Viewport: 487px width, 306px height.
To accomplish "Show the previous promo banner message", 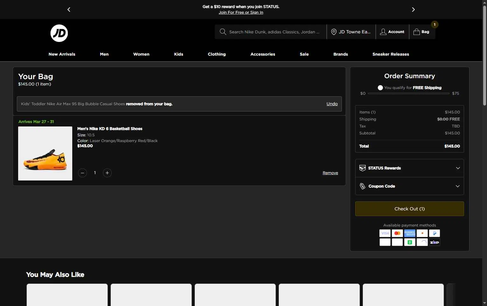I will [69, 10].
